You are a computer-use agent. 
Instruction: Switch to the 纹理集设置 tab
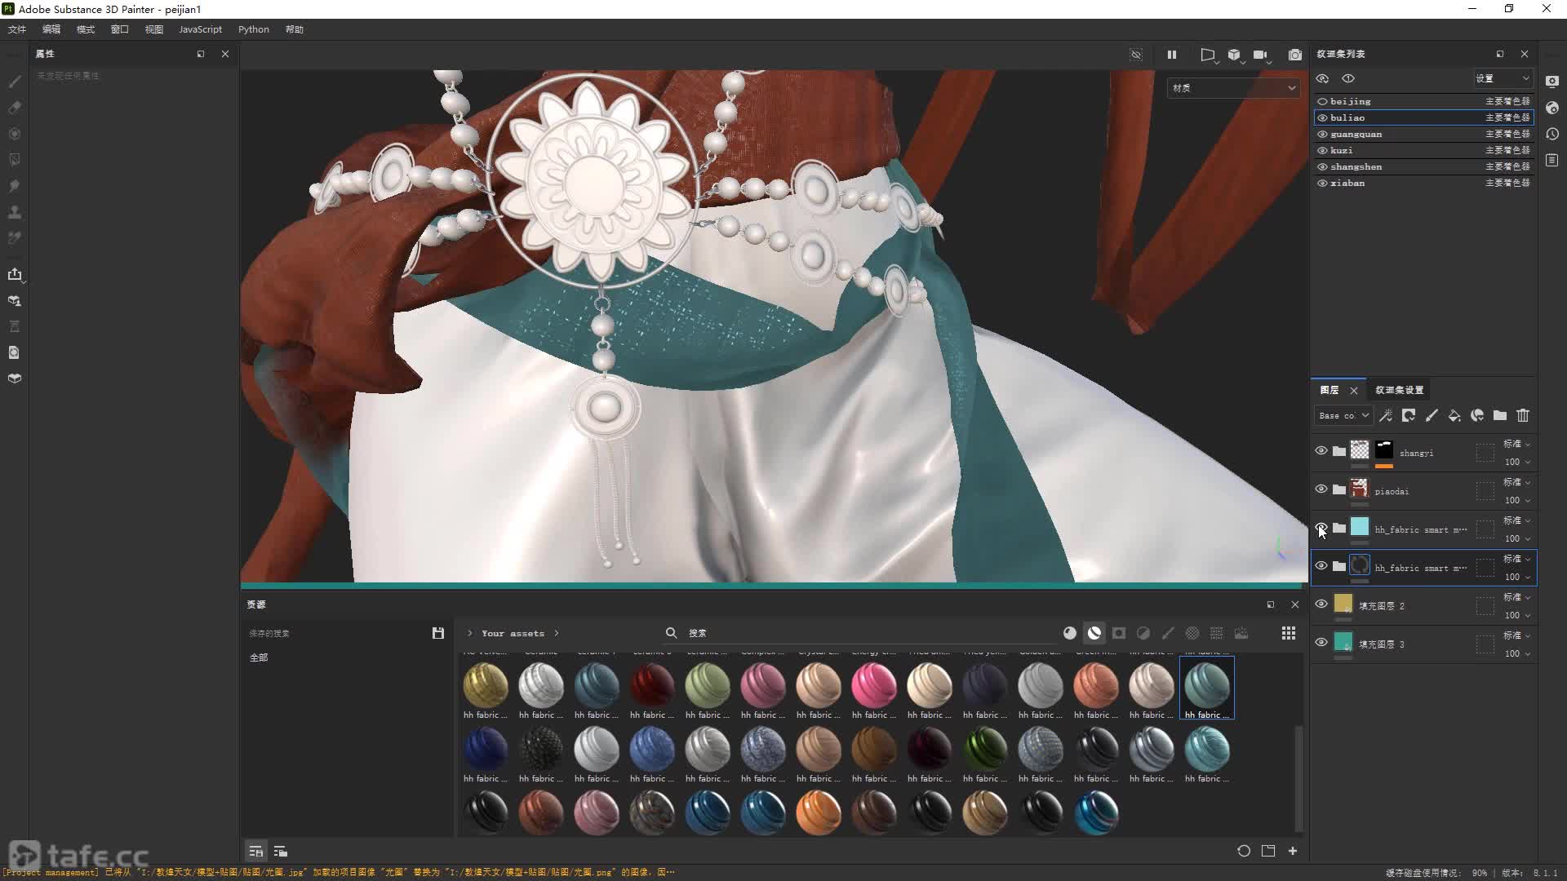[1399, 390]
